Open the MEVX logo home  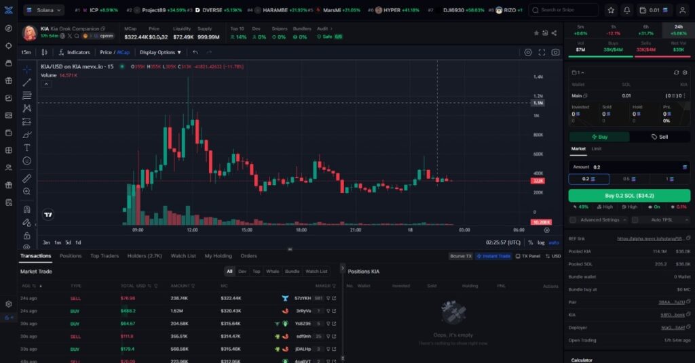8,9
